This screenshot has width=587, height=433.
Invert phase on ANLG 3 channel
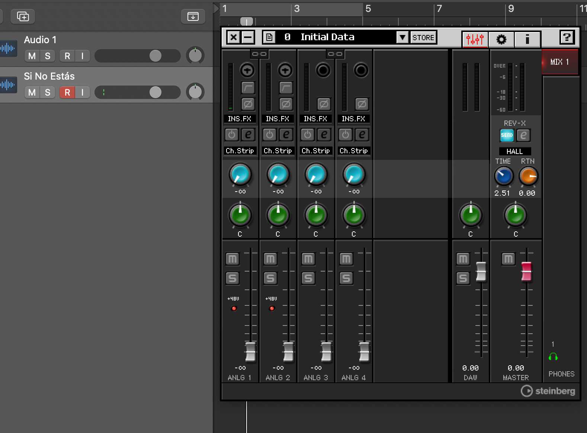(324, 104)
